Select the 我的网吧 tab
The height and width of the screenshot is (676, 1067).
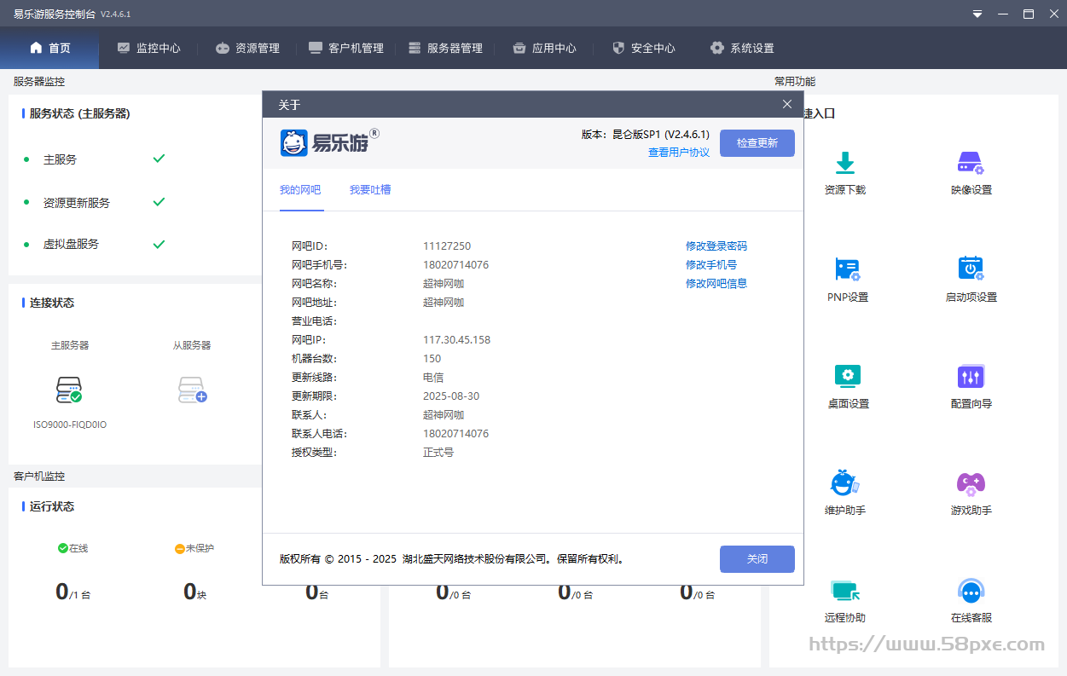pos(300,190)
